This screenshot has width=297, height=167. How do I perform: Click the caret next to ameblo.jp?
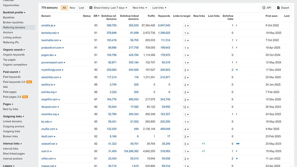click(55, 26)
